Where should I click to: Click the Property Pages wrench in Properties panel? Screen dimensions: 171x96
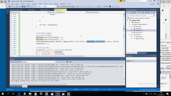132,61
